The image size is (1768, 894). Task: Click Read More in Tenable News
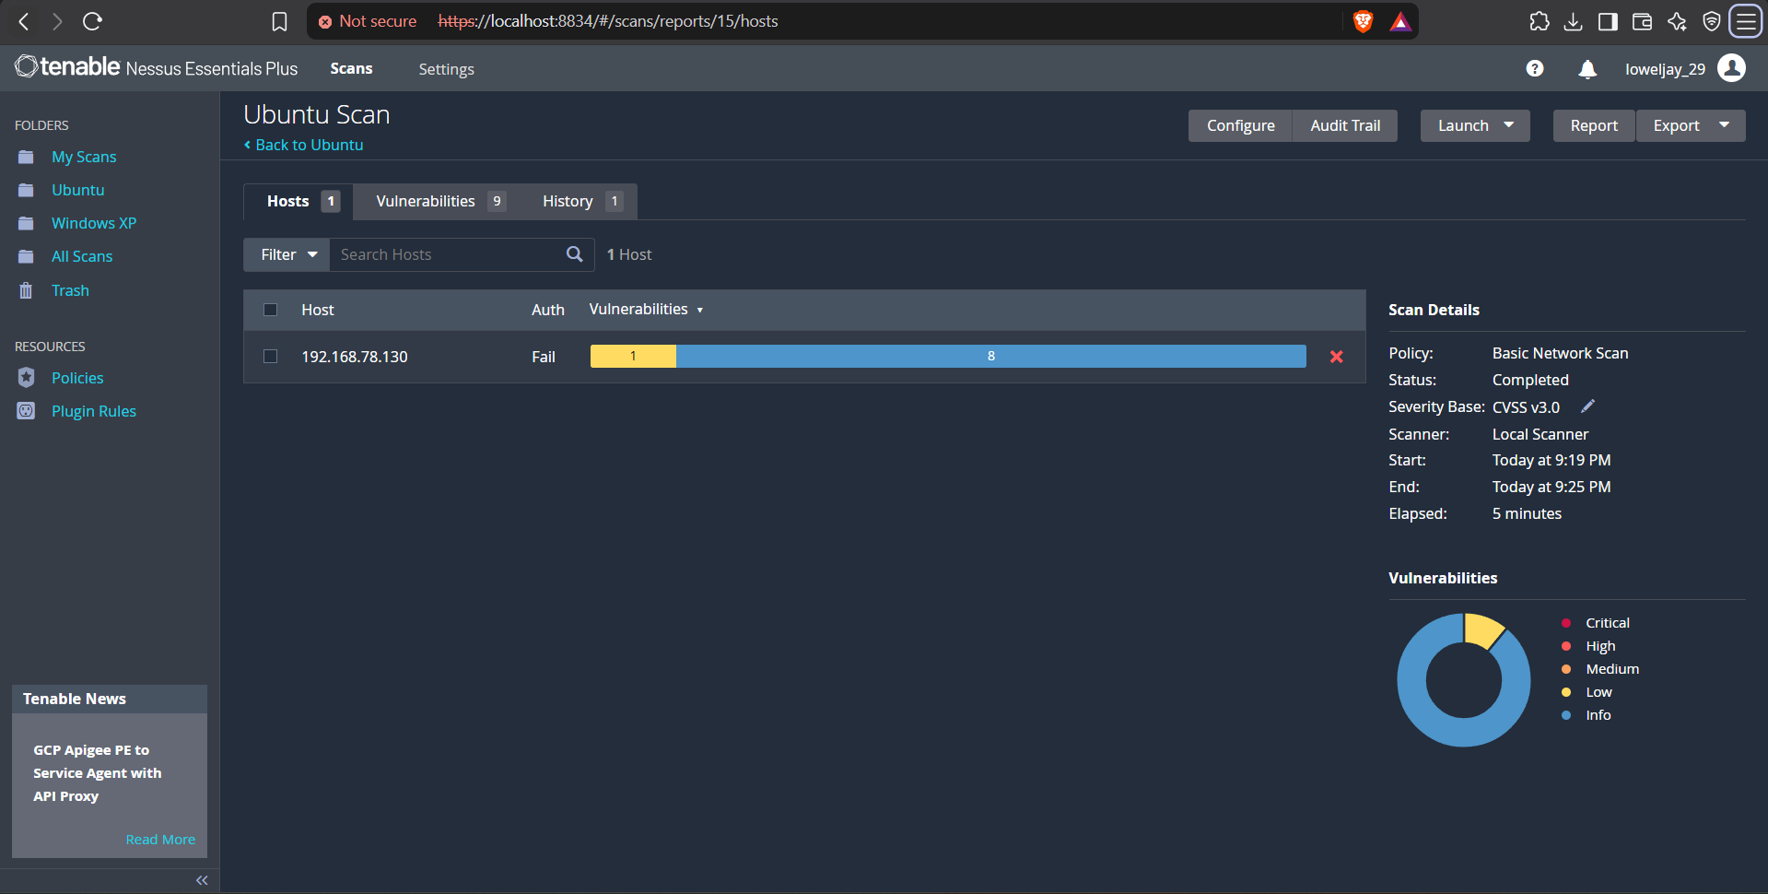160,840
